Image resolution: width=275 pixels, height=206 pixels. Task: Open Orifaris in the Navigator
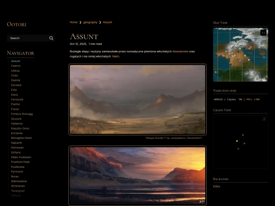tap(16, 153)
